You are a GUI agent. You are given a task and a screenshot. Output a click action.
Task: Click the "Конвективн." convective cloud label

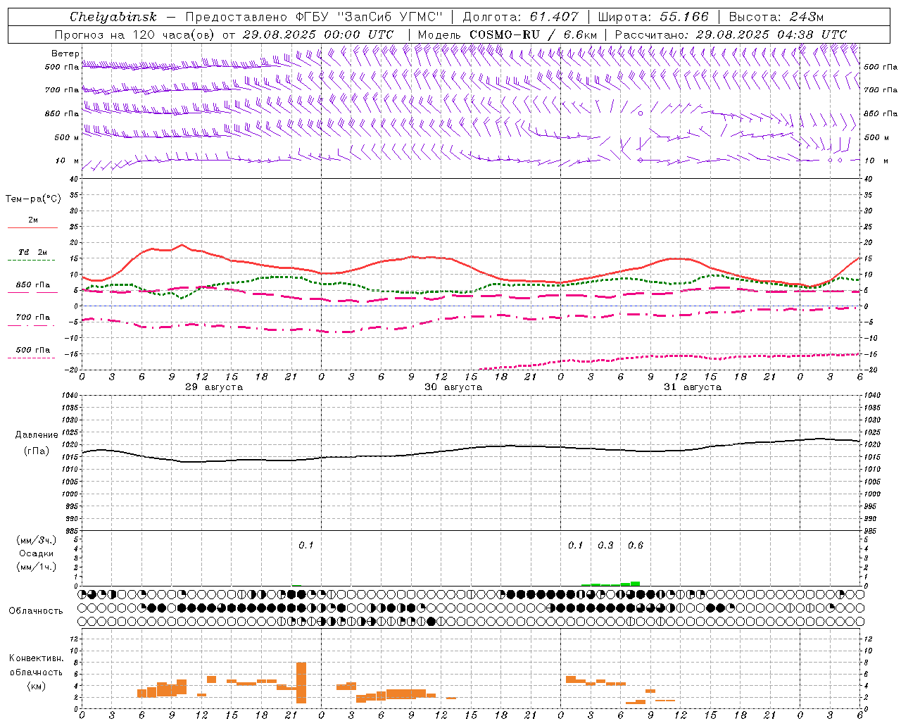tap(36, 658)
